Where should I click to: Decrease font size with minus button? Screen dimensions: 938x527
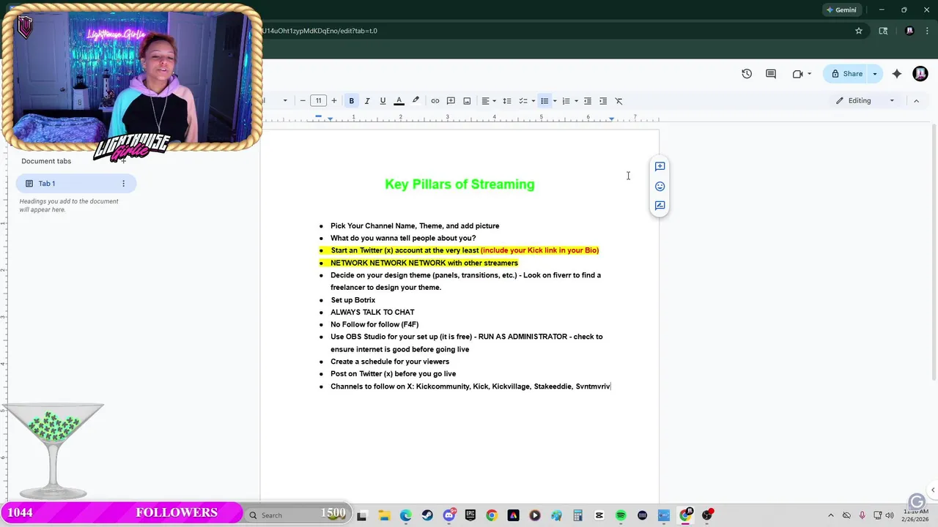tap(303, 101)
